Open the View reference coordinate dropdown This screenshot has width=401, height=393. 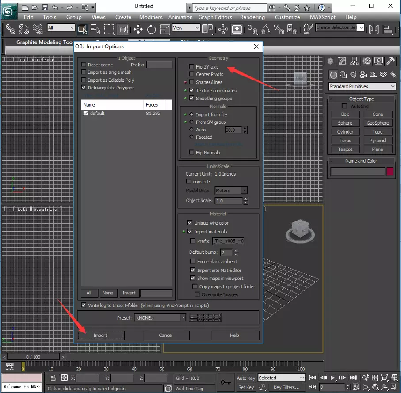(186, 27)
